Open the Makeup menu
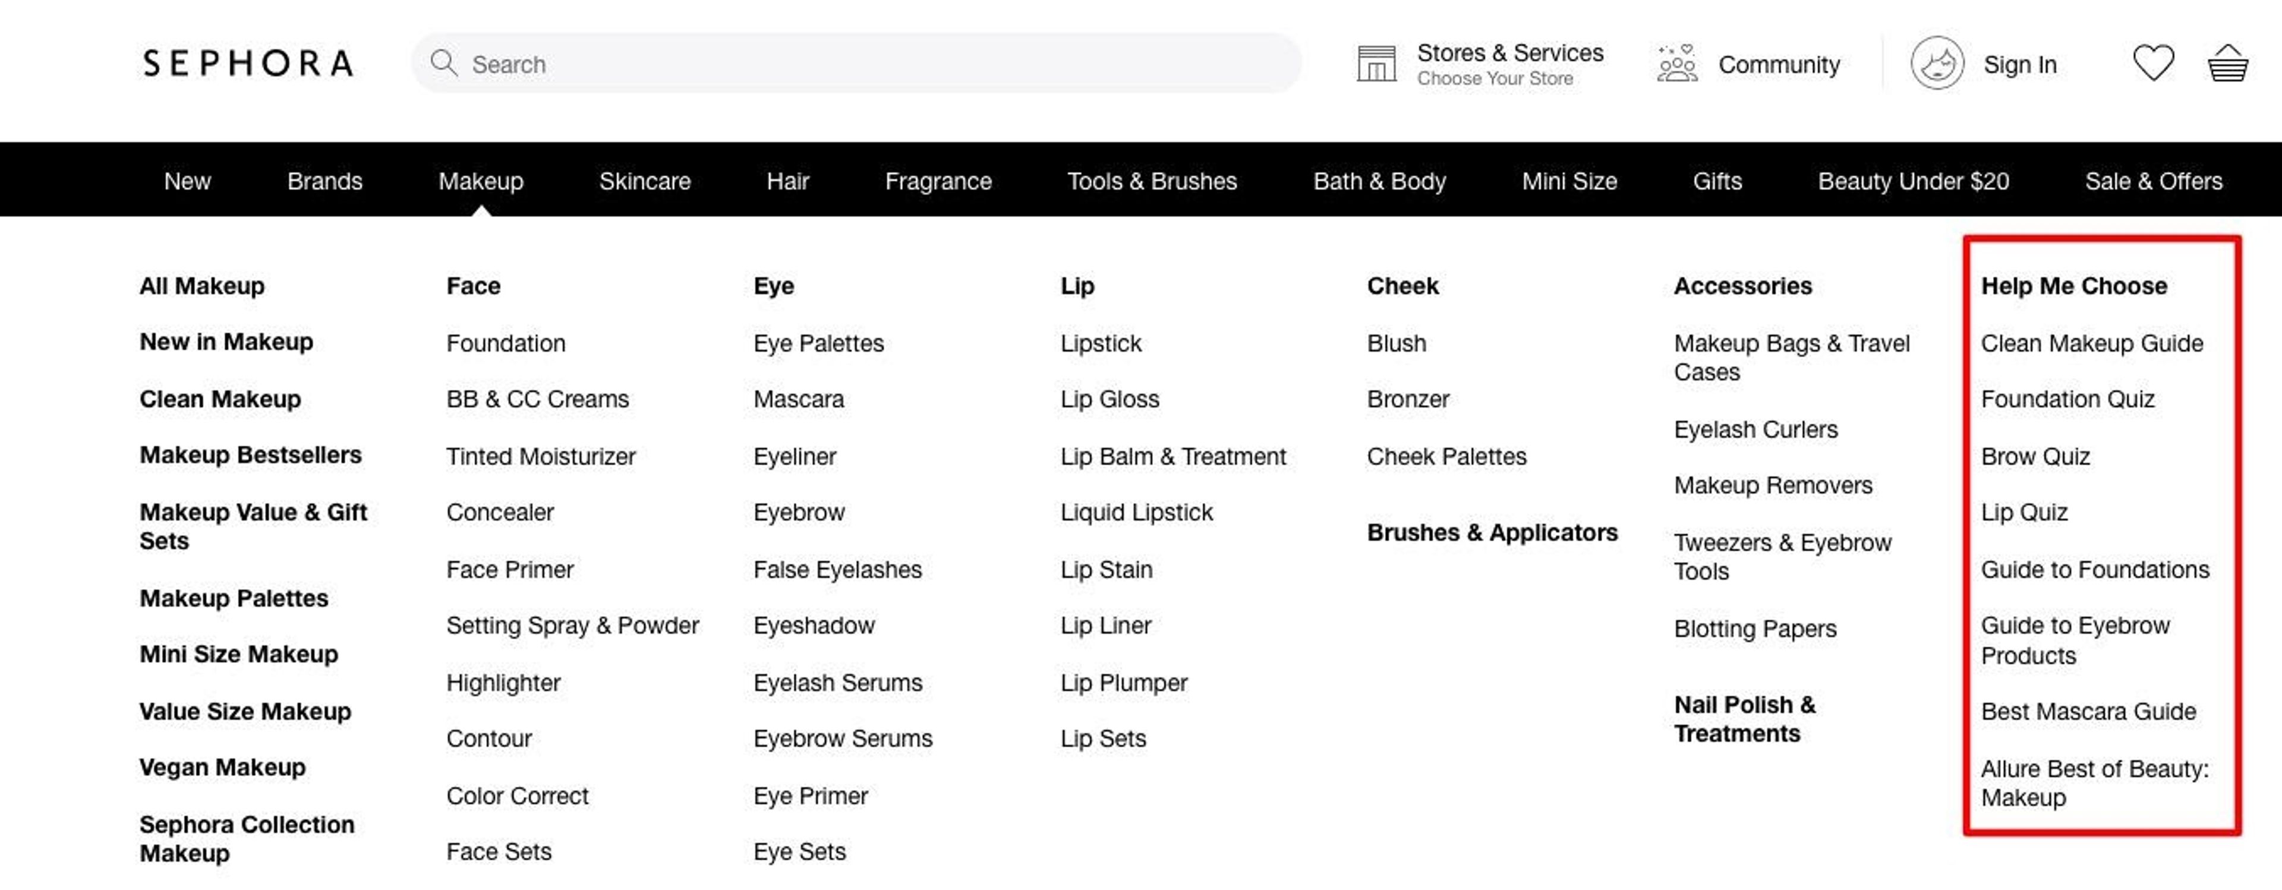Image resolution: width=2282 pixels, height=890 pixels. pyautogui.click(x=480, y=181)
